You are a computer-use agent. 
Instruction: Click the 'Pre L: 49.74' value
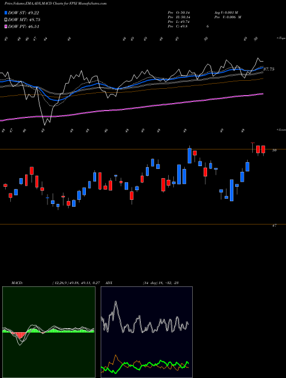[x=179, y=22]
